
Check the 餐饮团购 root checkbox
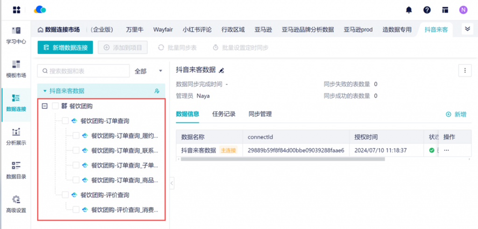(55, 106)
